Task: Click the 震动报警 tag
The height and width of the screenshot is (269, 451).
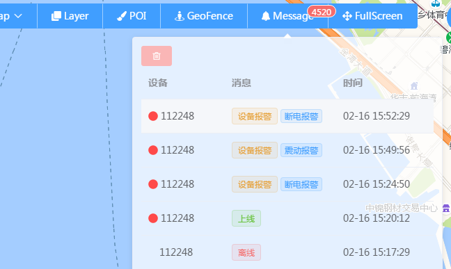Action: (301, 150)
